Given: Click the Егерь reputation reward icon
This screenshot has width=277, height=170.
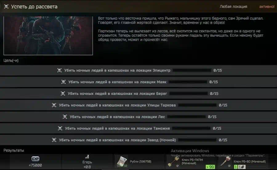Looking at the screenshot, I should point(87,157).
